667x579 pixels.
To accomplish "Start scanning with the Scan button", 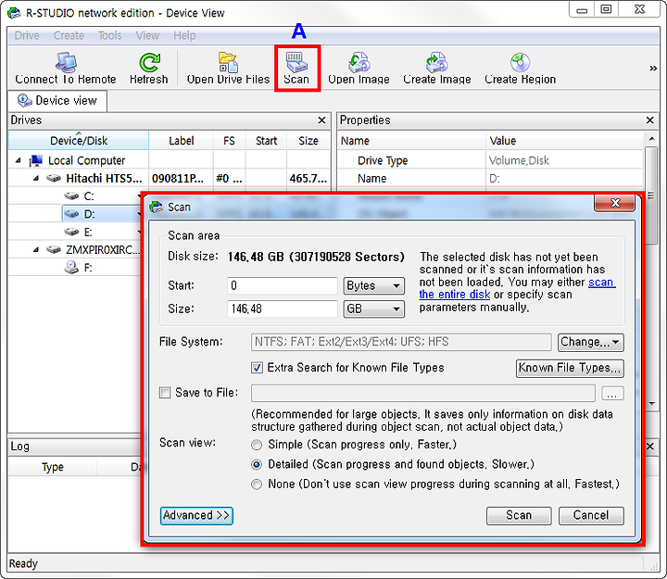I will [x=519, y=516].
